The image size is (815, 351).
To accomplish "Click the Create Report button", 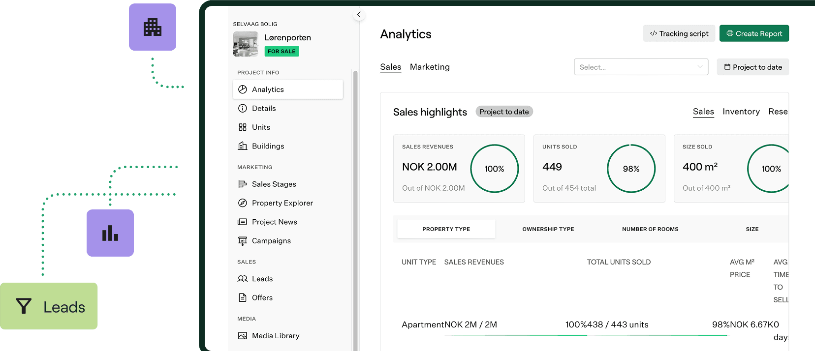I will coord(753,33).
